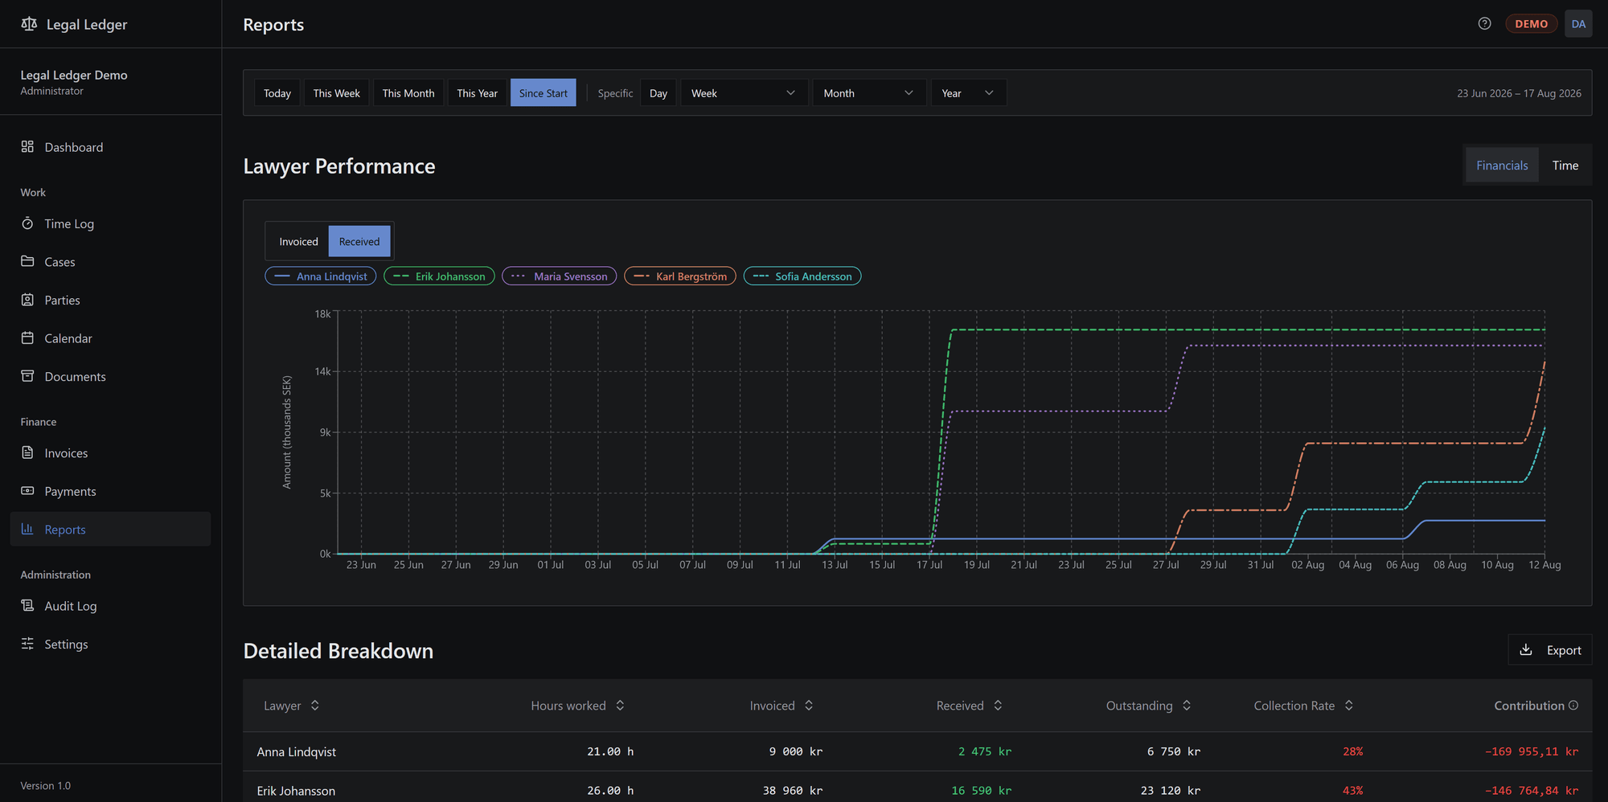Select the Since Start range tab
The width and height of the screenshot is (1608, 802).
[543, 93]
